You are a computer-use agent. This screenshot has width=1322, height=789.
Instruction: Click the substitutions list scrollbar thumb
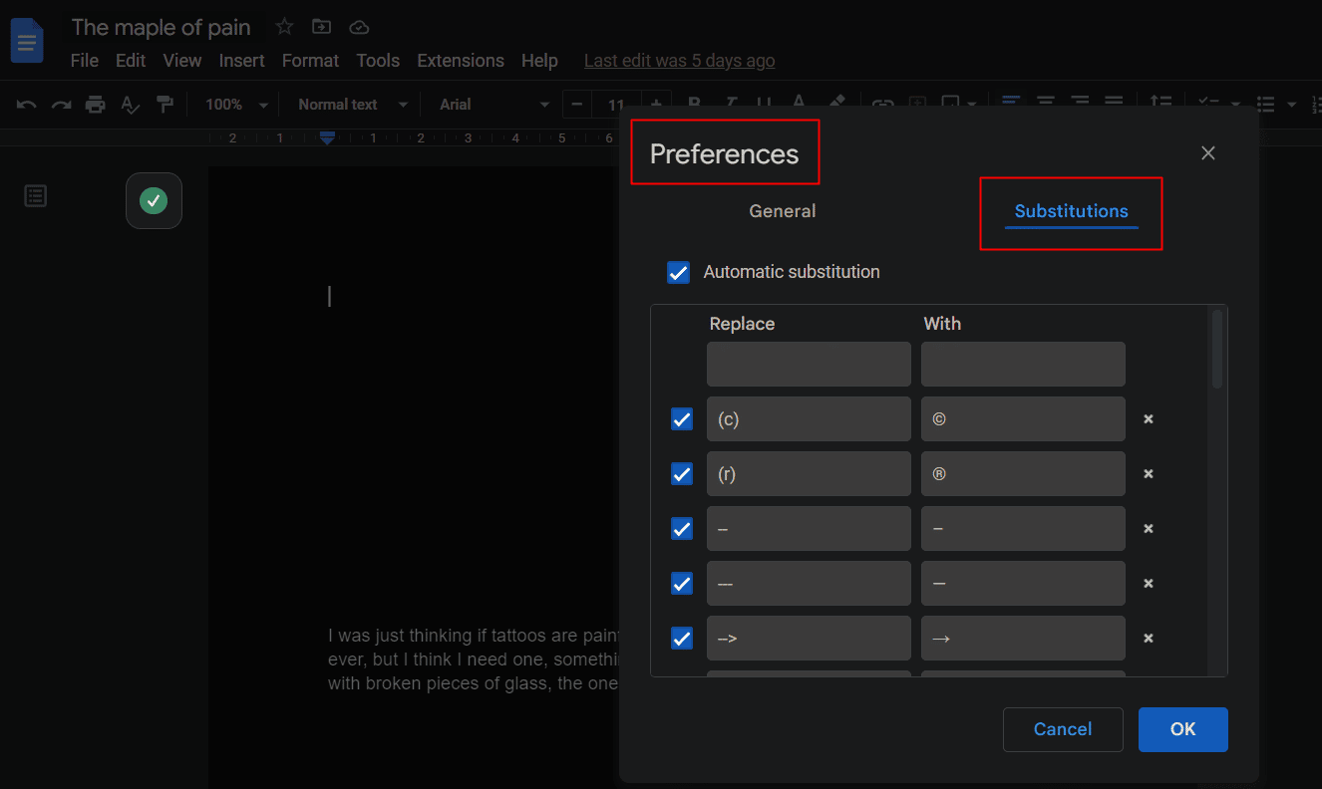1216,349
